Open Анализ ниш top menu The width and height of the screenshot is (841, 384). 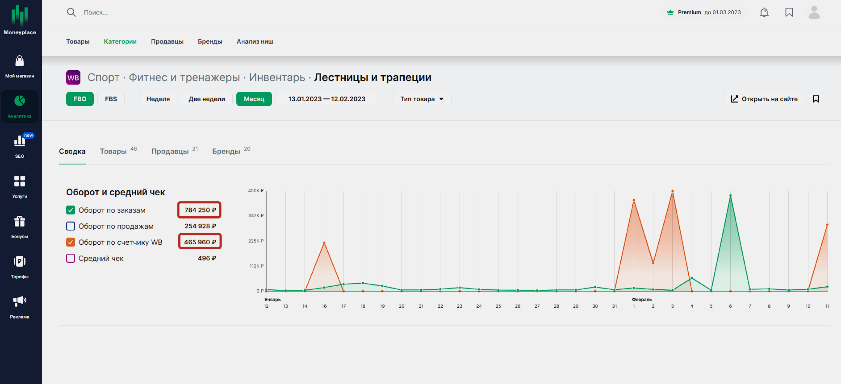click(255, 41)
